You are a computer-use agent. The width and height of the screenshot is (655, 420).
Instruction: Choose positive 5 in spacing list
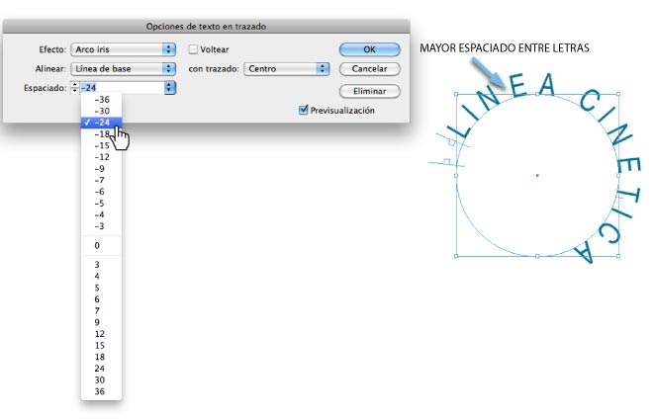(x=102, y=288)
